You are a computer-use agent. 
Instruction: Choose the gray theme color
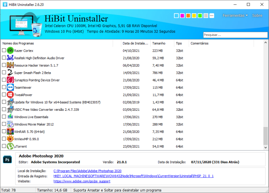(206, 16)
